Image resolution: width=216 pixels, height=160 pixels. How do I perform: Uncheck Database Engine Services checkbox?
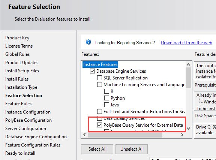[92, 71]
